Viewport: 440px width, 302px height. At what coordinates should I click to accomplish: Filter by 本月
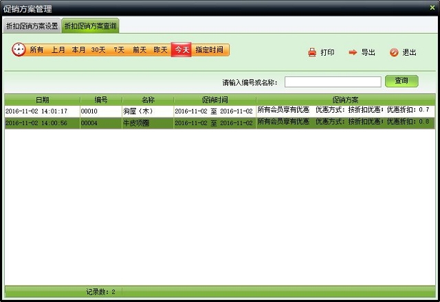point(78,50)
